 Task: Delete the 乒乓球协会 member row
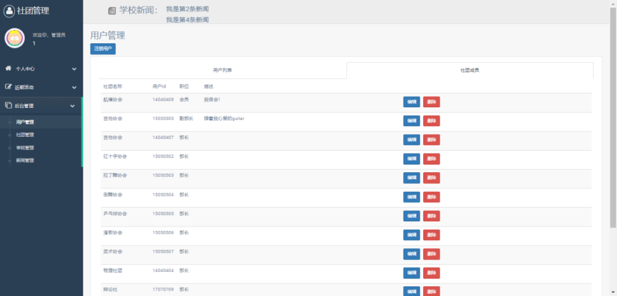pos(432,216)
